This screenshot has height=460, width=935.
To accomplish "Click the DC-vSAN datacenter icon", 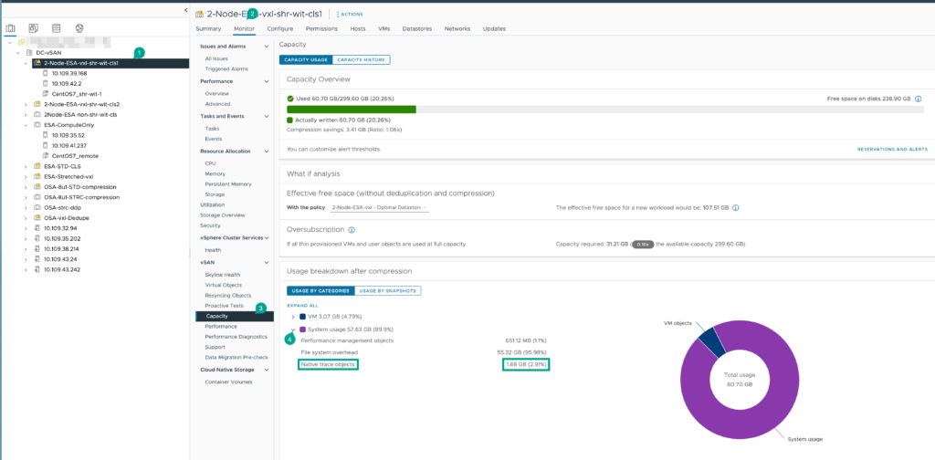I will (x=30, y=52).
